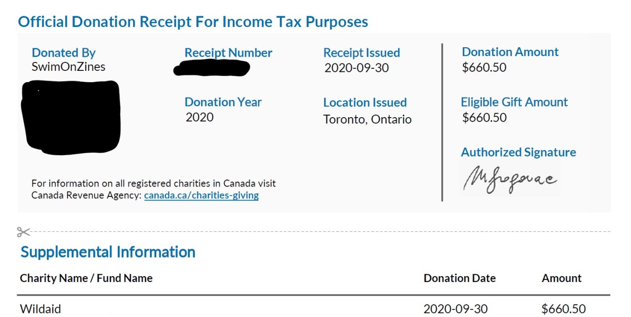This screenshot has height=317, width=631.
Task: Select the Toronto, Ontario location text
Action: [x=367, y=119]
